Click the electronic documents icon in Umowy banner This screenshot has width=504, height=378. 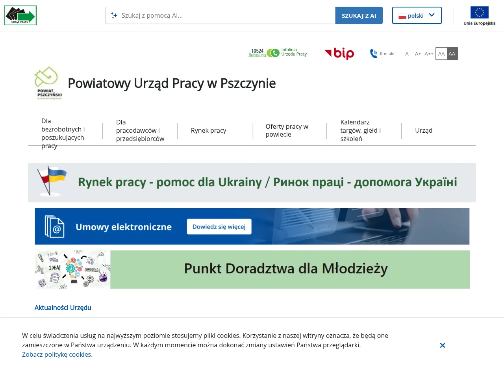55,226
